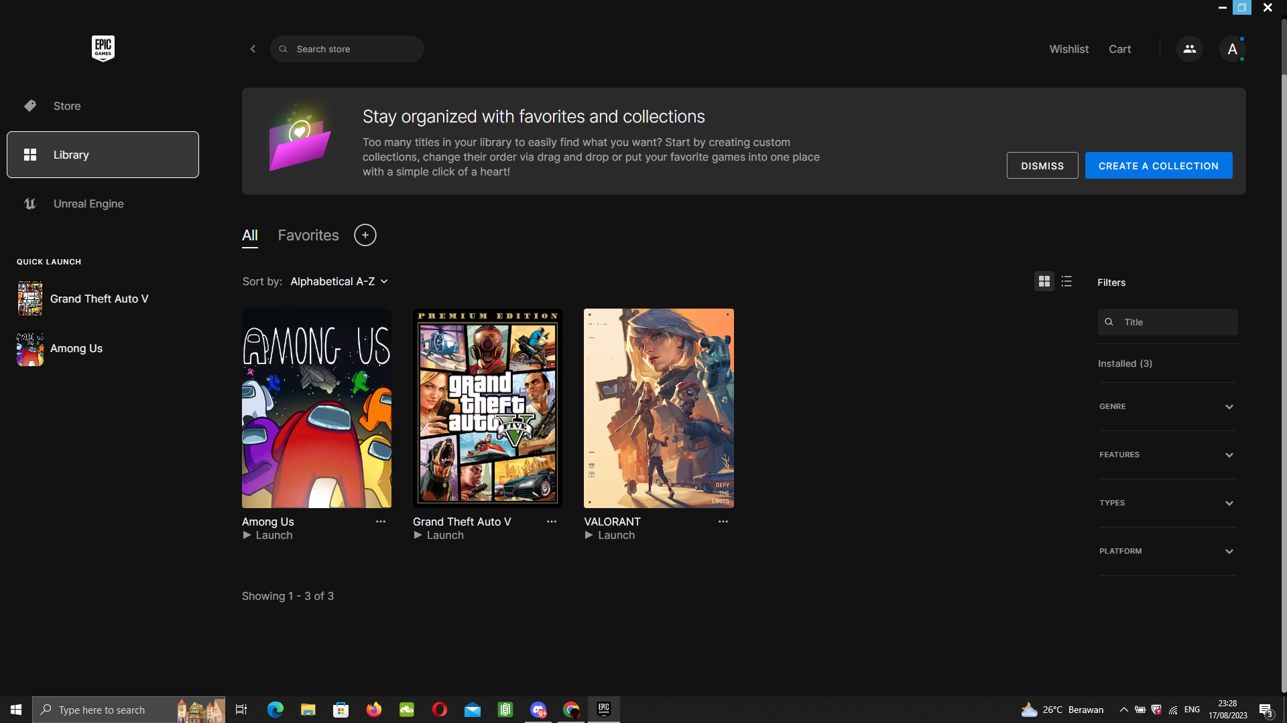The width and height of the screenshot is (1287, 723).
Task: Click the Create a Collection button
Action: pyautogui.click(x=1158, y=165)
